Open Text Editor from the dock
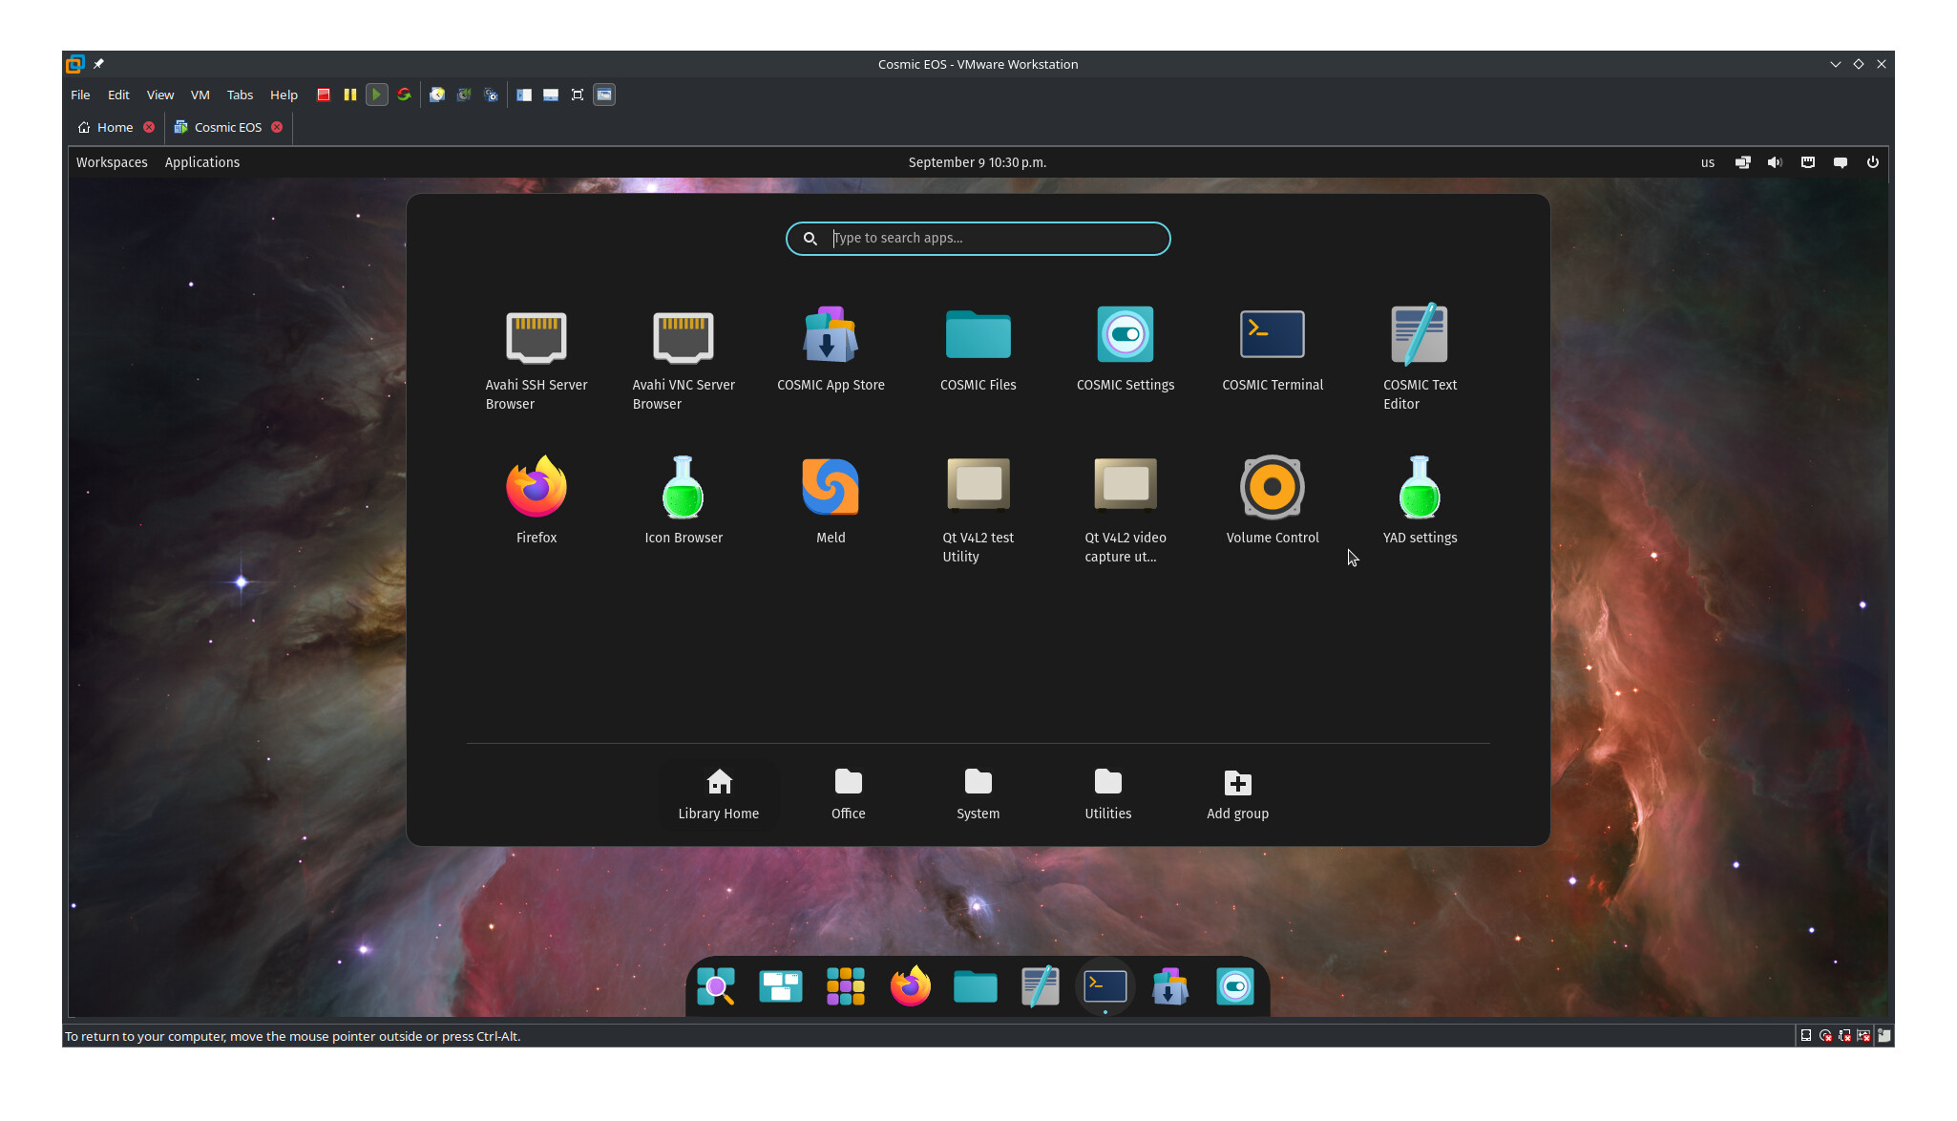This screenshot has height=1121, width=1957. pos(1041,986)
